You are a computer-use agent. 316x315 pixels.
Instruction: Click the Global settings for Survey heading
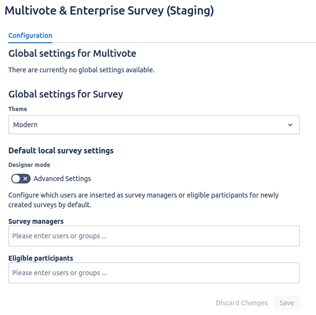pyautogui.click(x=66, y=94)
